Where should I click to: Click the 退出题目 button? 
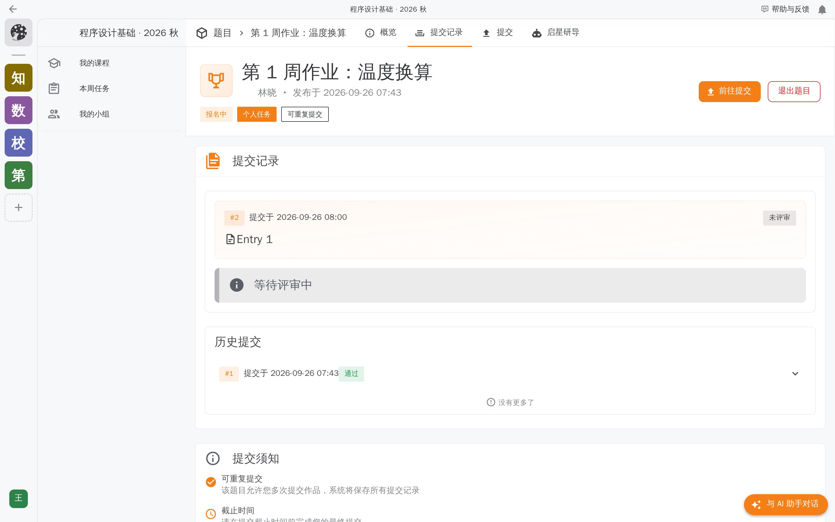(x=794, y=91)
